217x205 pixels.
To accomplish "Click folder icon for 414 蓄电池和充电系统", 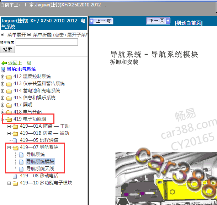I will (9, 91).
